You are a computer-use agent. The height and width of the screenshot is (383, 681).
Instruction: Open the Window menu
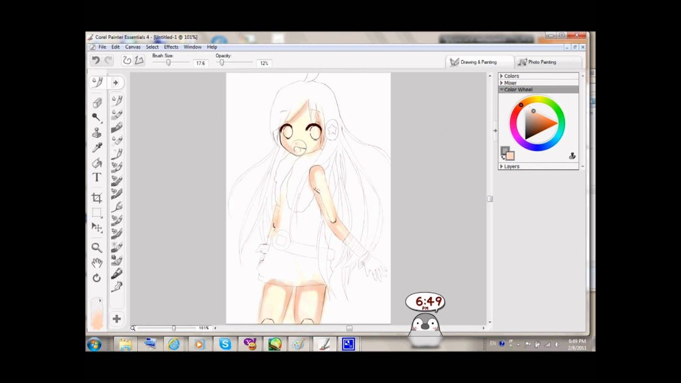pyautogui.click(x=193, y=47)
